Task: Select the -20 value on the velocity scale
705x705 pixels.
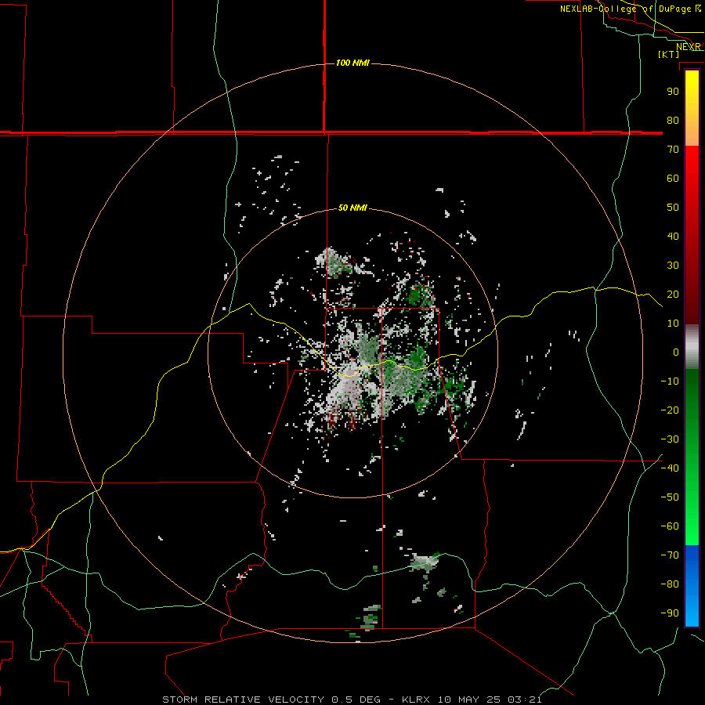Action: pyautogui.click(x=670, y=410)
